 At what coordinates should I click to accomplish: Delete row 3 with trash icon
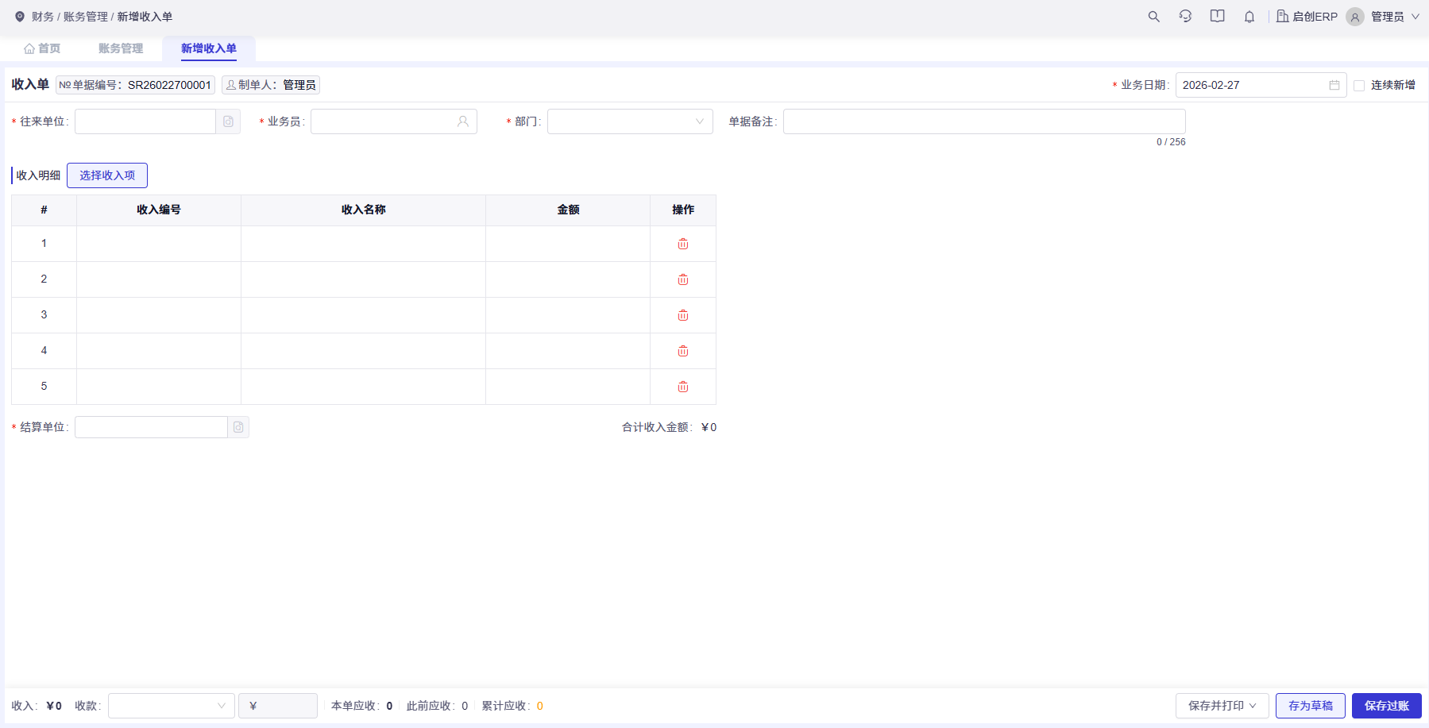coord(683,315)
